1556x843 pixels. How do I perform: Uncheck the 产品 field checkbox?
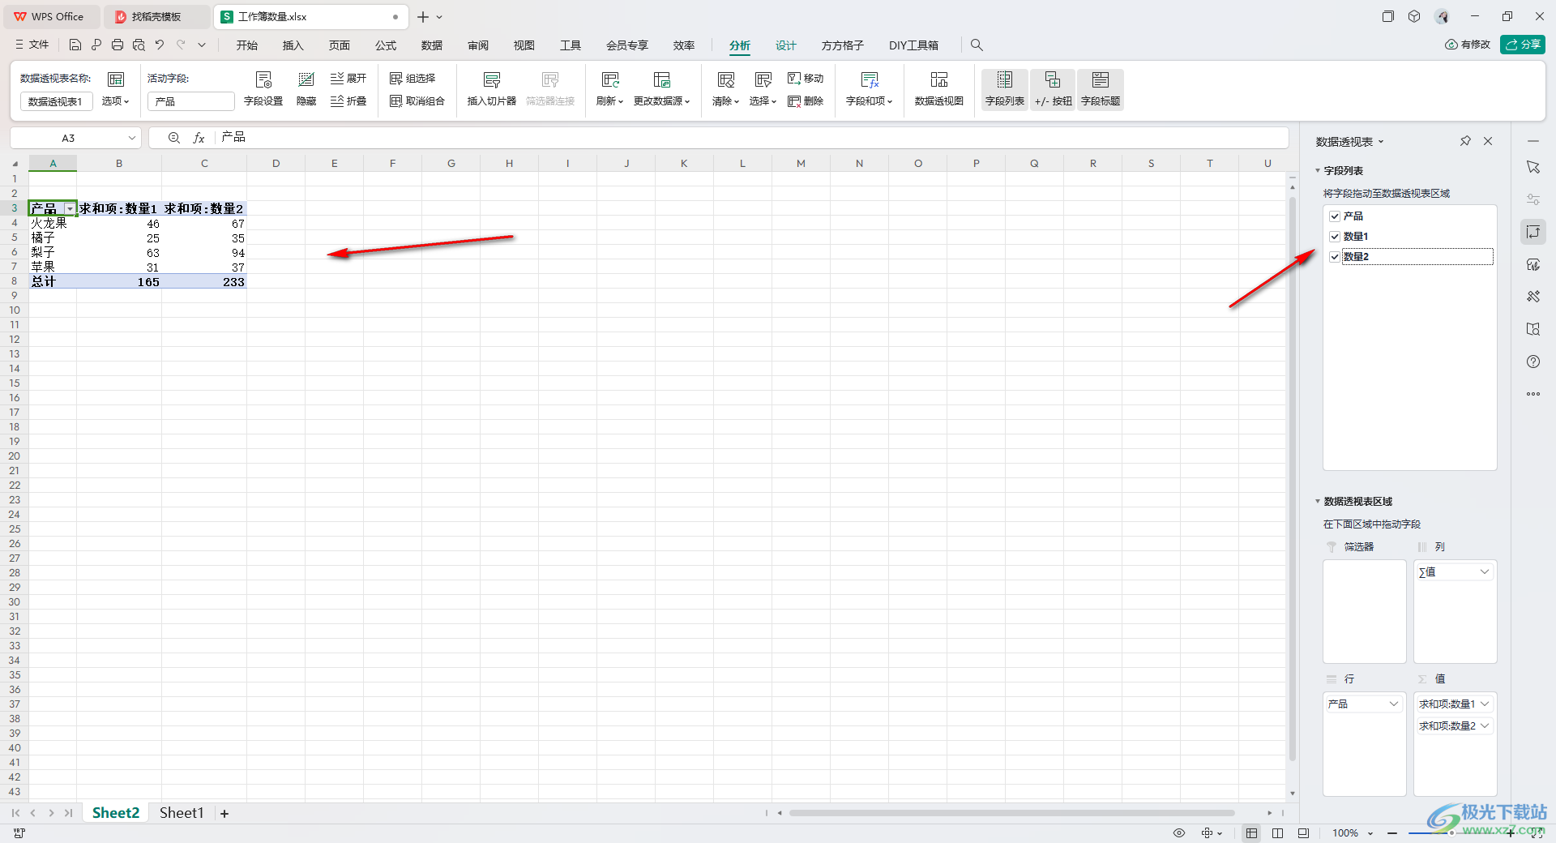click(1335, 216)
